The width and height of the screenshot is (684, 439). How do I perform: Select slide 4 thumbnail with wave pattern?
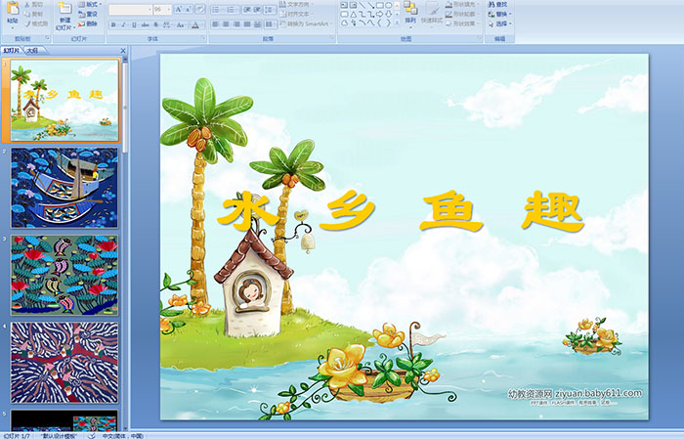pos(64,362)
